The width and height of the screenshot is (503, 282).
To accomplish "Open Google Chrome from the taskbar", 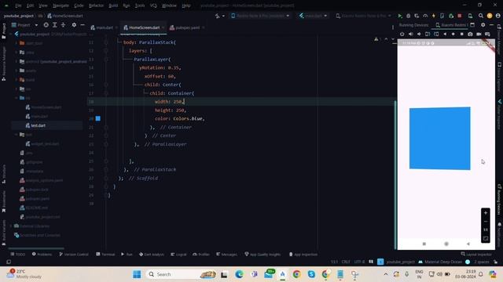I will coord(296,274).
